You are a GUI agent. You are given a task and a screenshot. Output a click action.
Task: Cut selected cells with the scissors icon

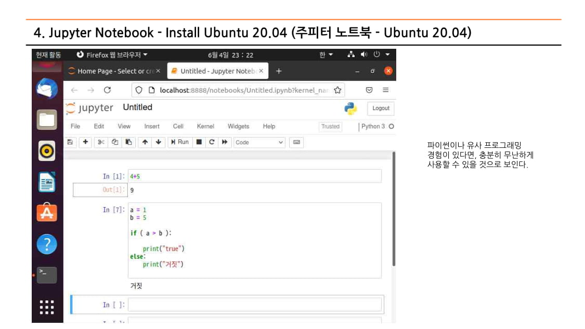click(101, 142)
